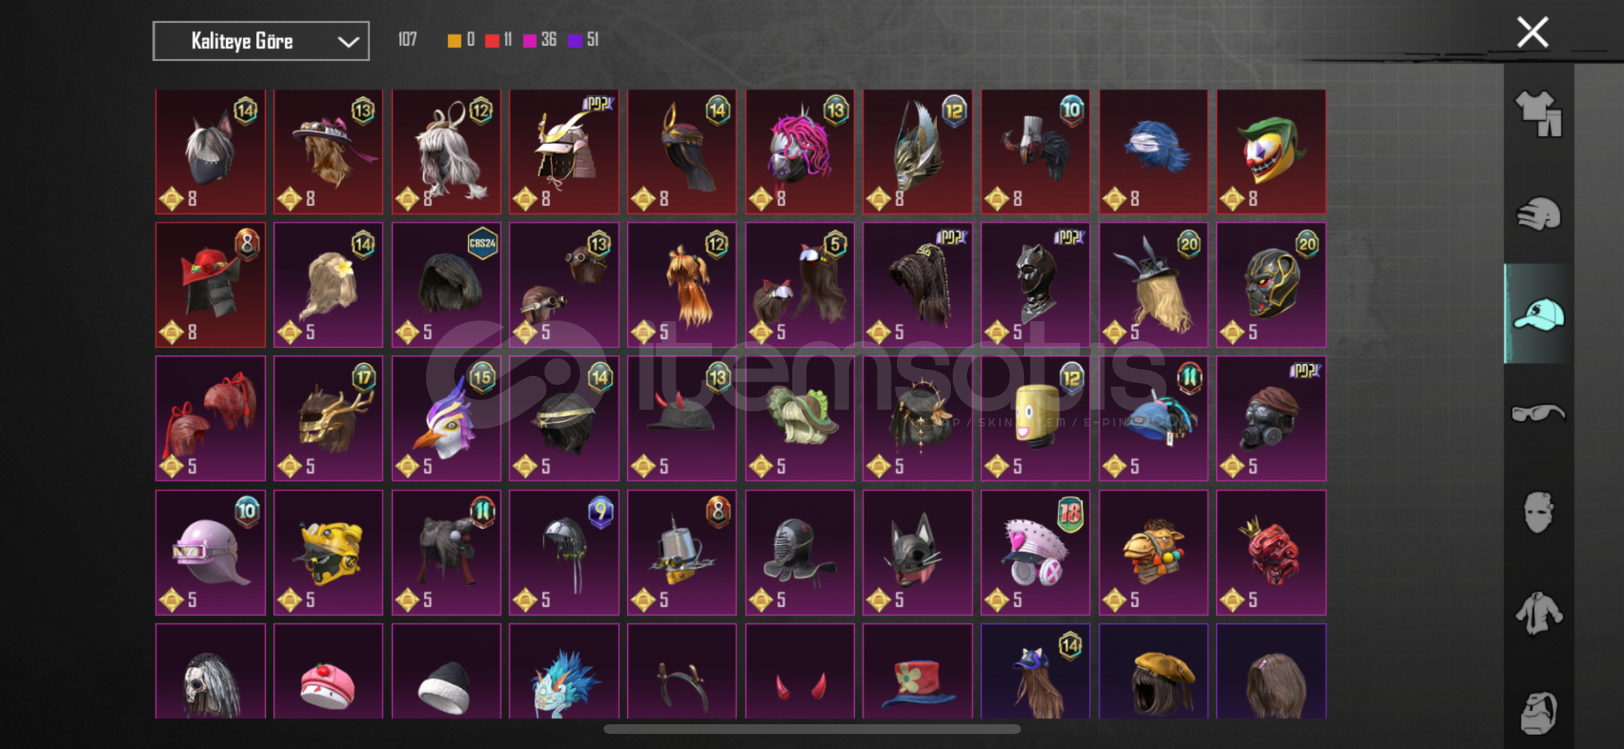Pick the gas mask with beanie item
This screenshot has height=749, width=1624.
click(x=1271, y=419)
